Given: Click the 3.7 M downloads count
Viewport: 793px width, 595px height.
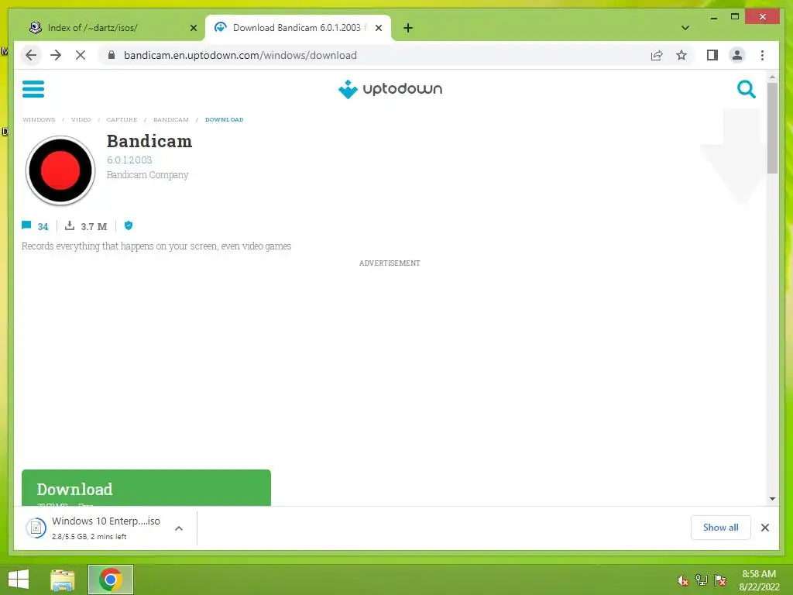Looking at the screenshot, I should pos(86,226).
